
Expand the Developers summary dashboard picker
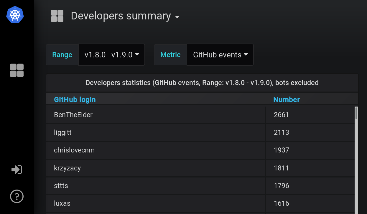(125, 16)
